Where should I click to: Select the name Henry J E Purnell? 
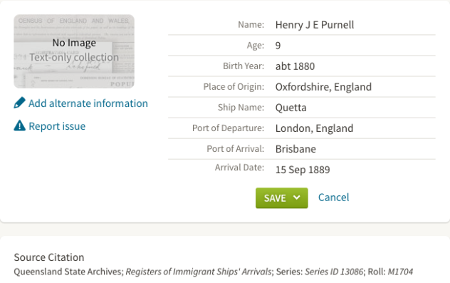click(x=315, y=25)
